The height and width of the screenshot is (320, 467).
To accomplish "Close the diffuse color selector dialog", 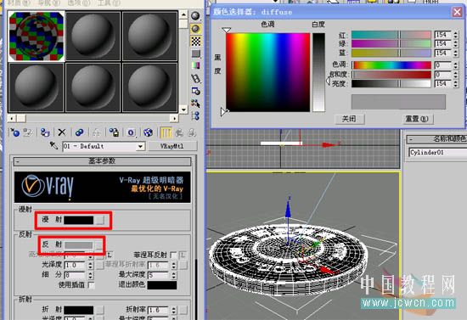I will [x=457, y=12].
